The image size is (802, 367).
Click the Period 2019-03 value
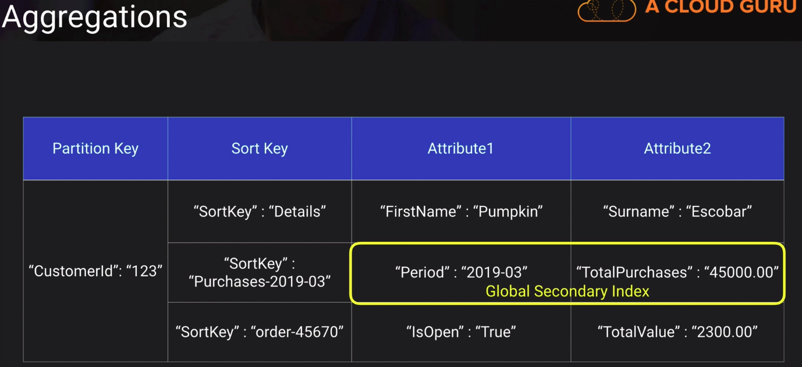pos(461,272)
